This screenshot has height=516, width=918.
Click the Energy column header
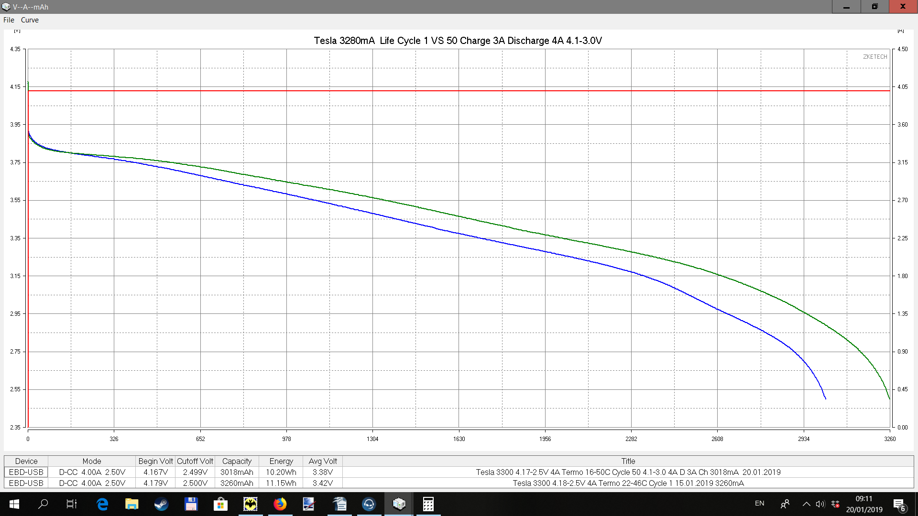(281, 461)
